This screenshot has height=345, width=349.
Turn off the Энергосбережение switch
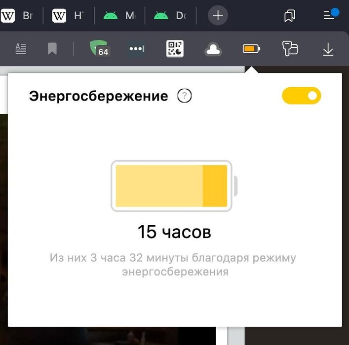pos(302,96)
